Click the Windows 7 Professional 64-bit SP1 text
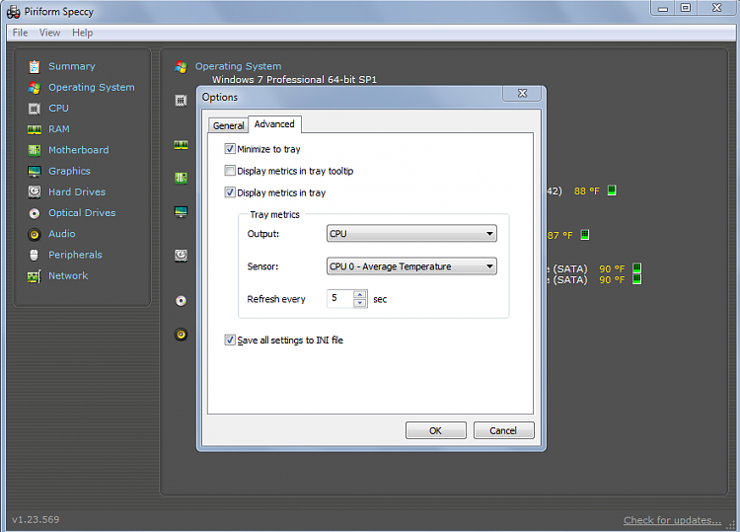740x532 pixels. tap(294, 79)
